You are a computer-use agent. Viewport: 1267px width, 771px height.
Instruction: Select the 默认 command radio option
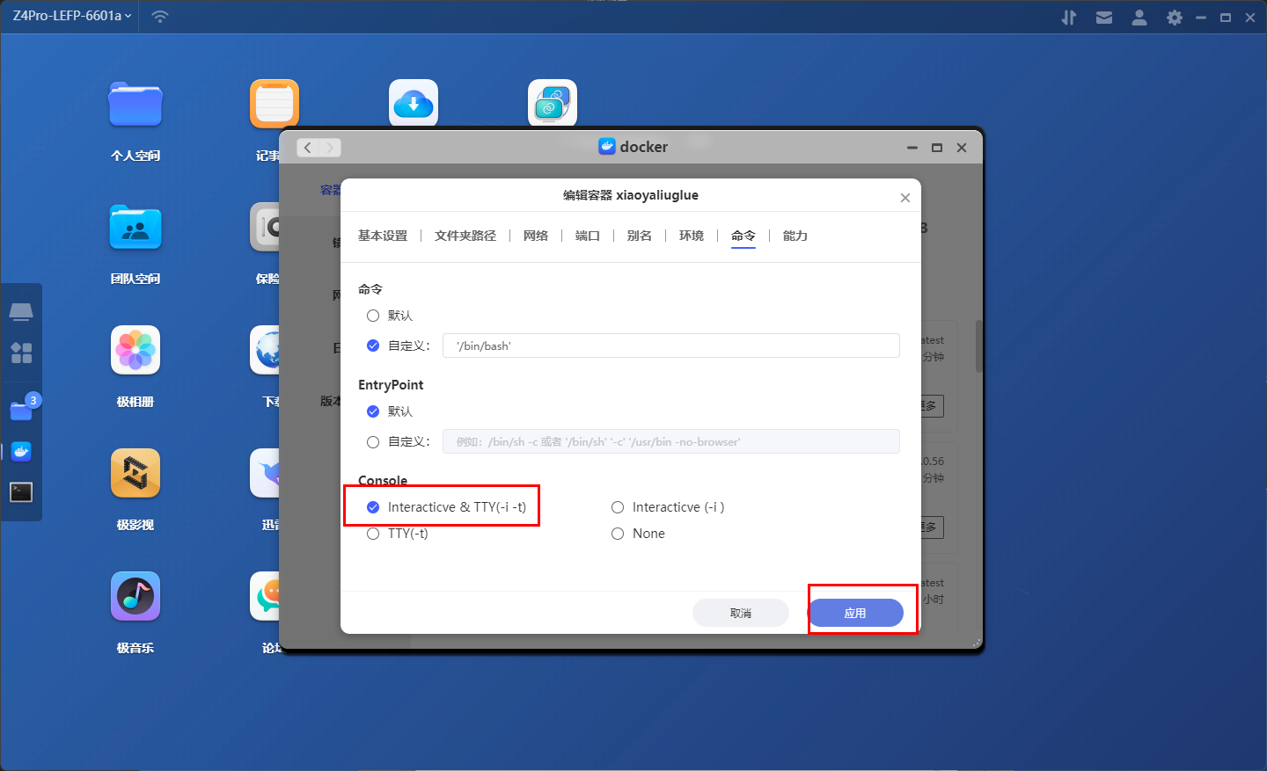tap(373, 316)
